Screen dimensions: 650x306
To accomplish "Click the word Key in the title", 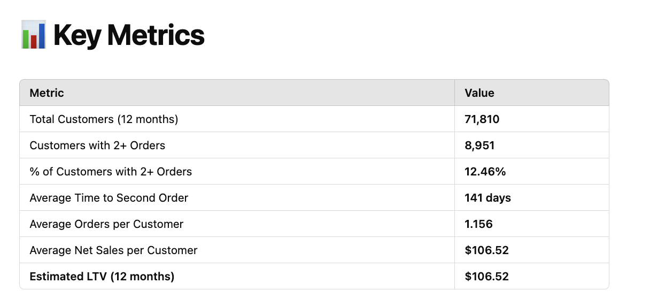I will tap(78, 36).
